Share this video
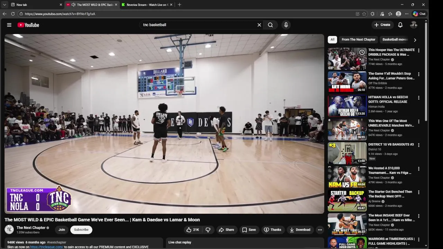This screenshot has width=443, height=249. click(x=226, y=230)
